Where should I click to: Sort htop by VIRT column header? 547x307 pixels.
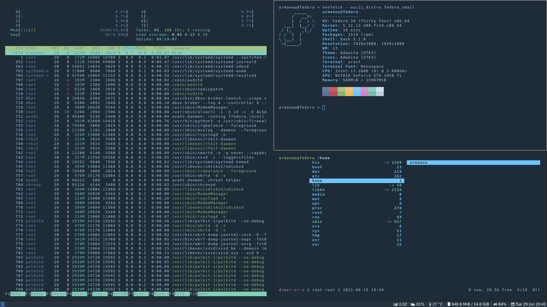(79, 48)
